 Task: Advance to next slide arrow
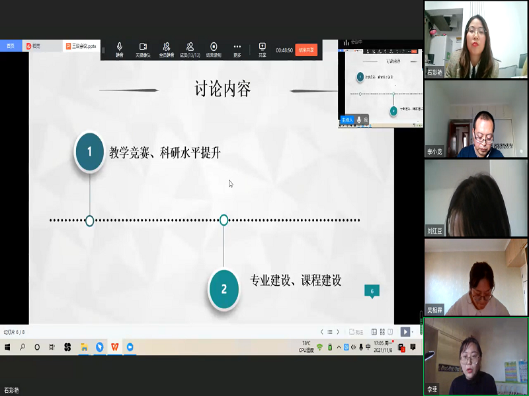[338, 332]
